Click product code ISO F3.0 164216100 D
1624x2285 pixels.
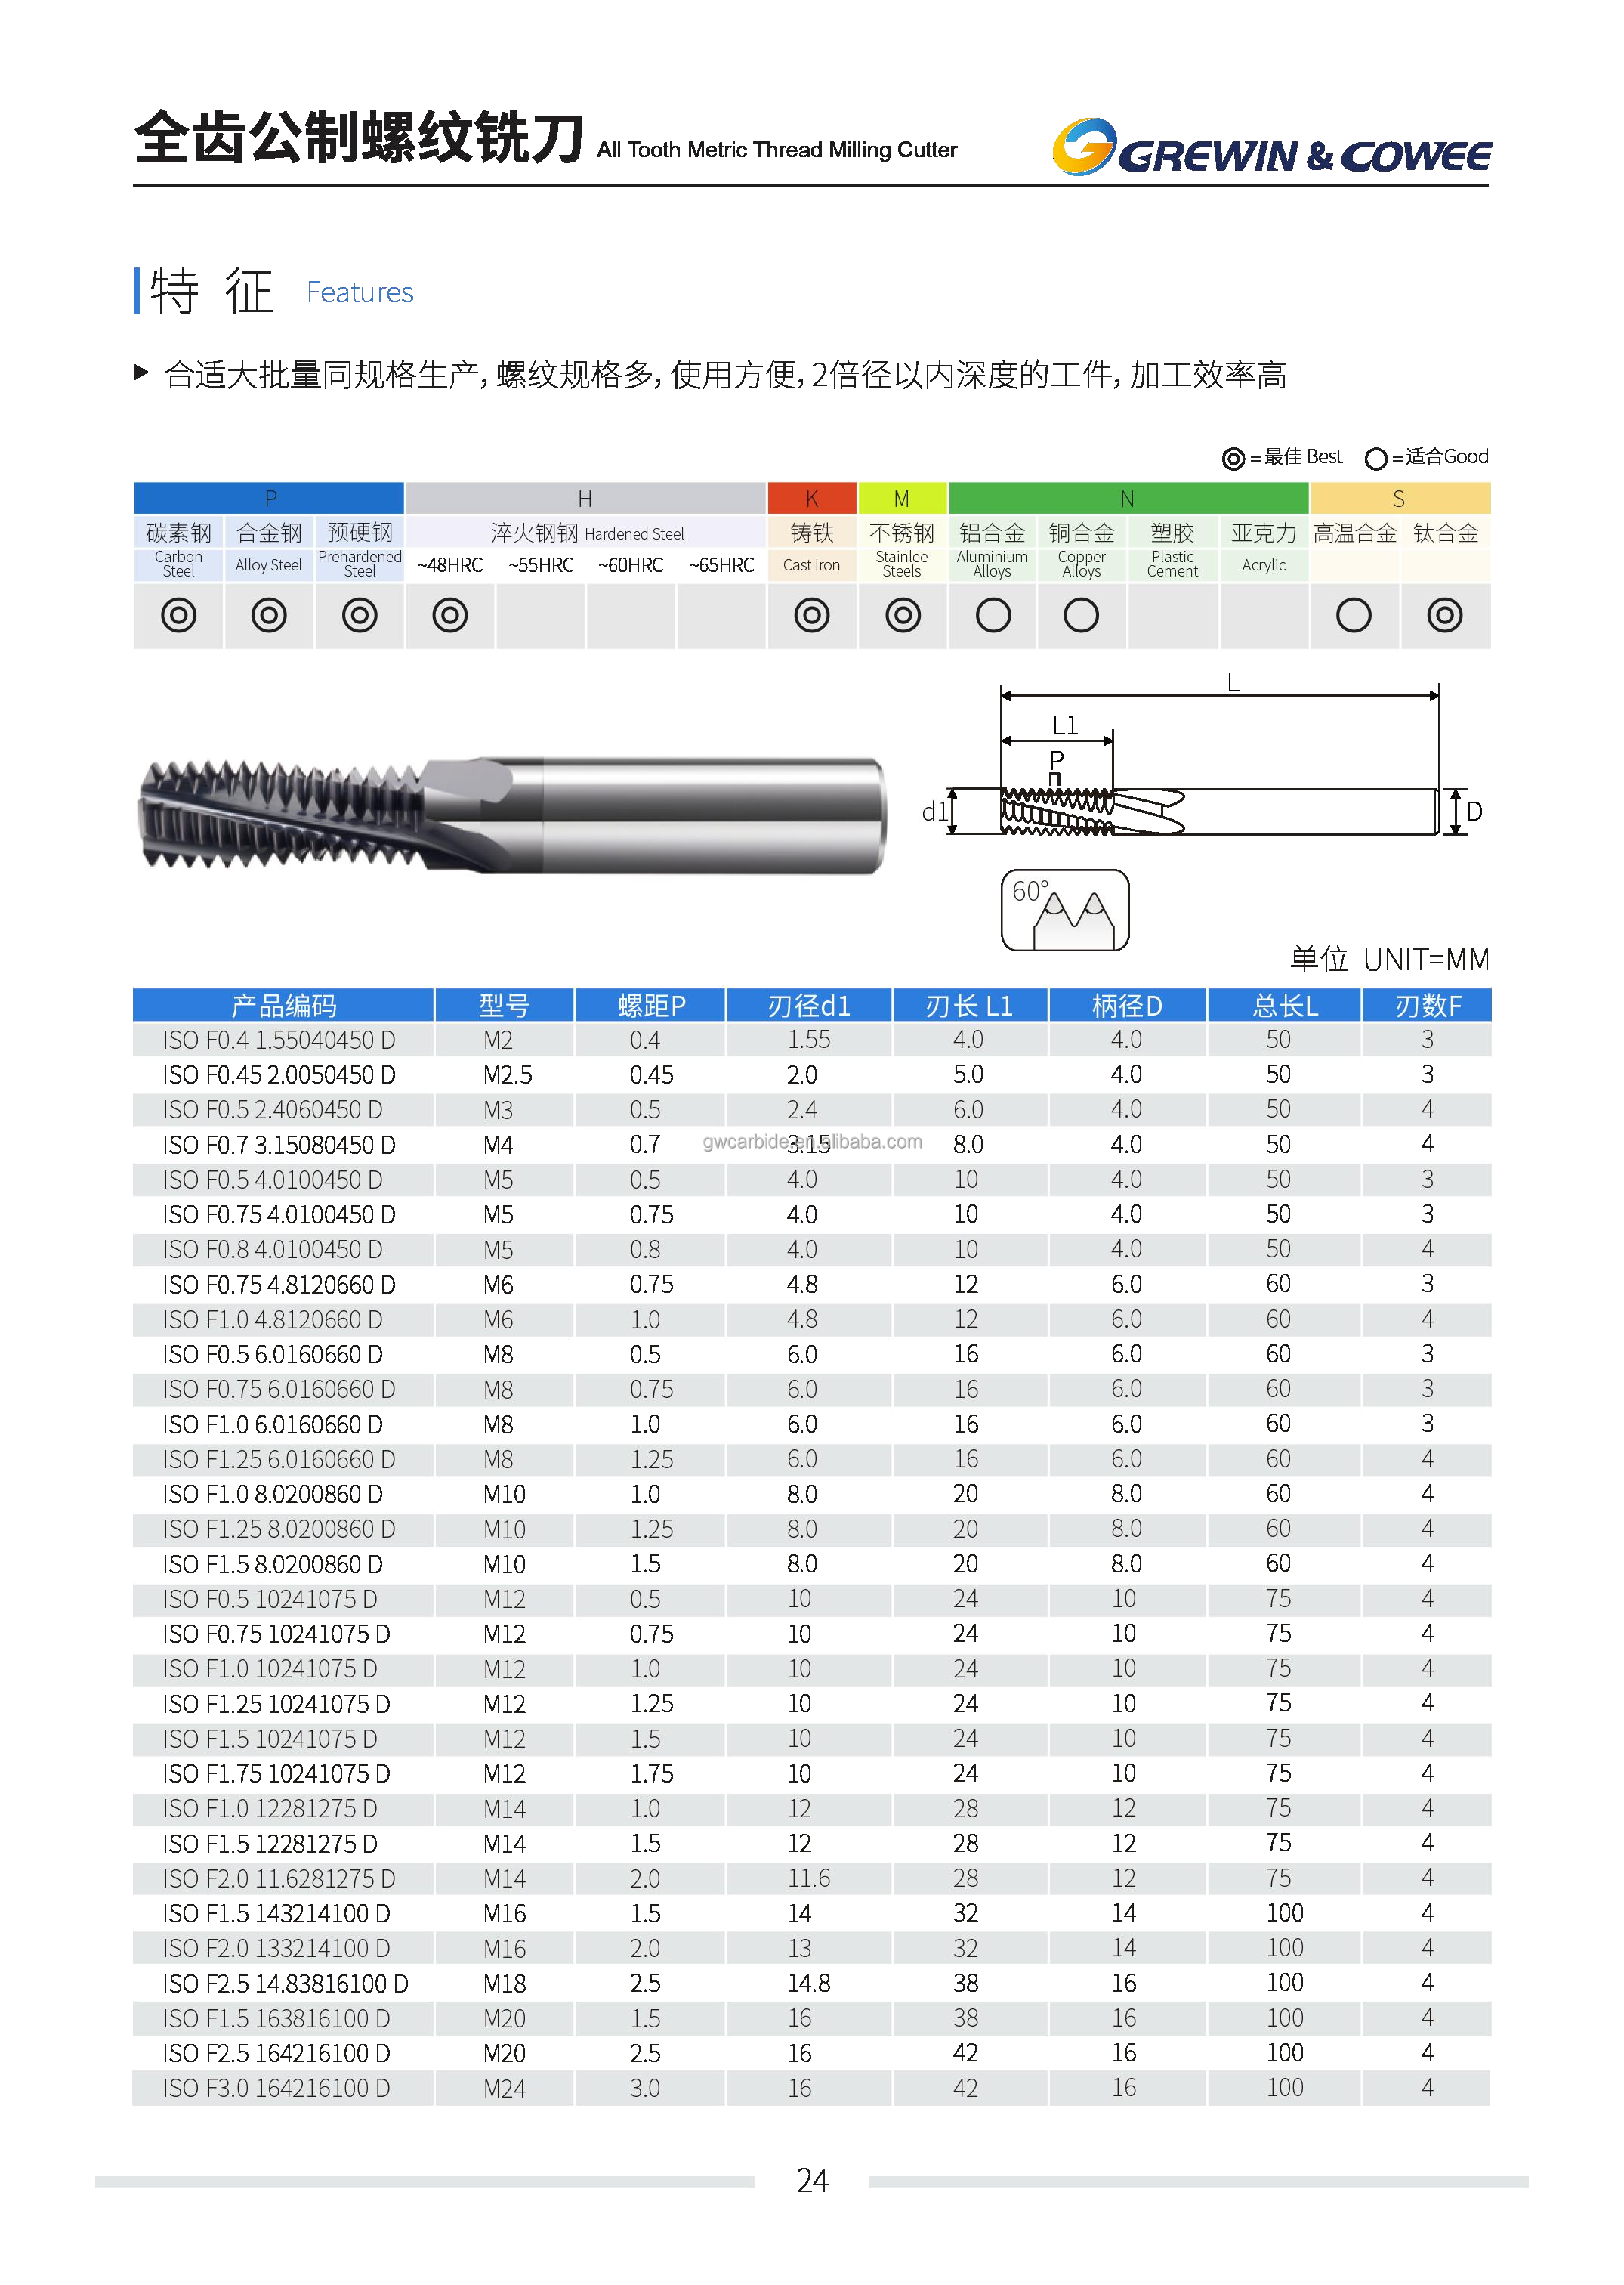pos(276,2089)
